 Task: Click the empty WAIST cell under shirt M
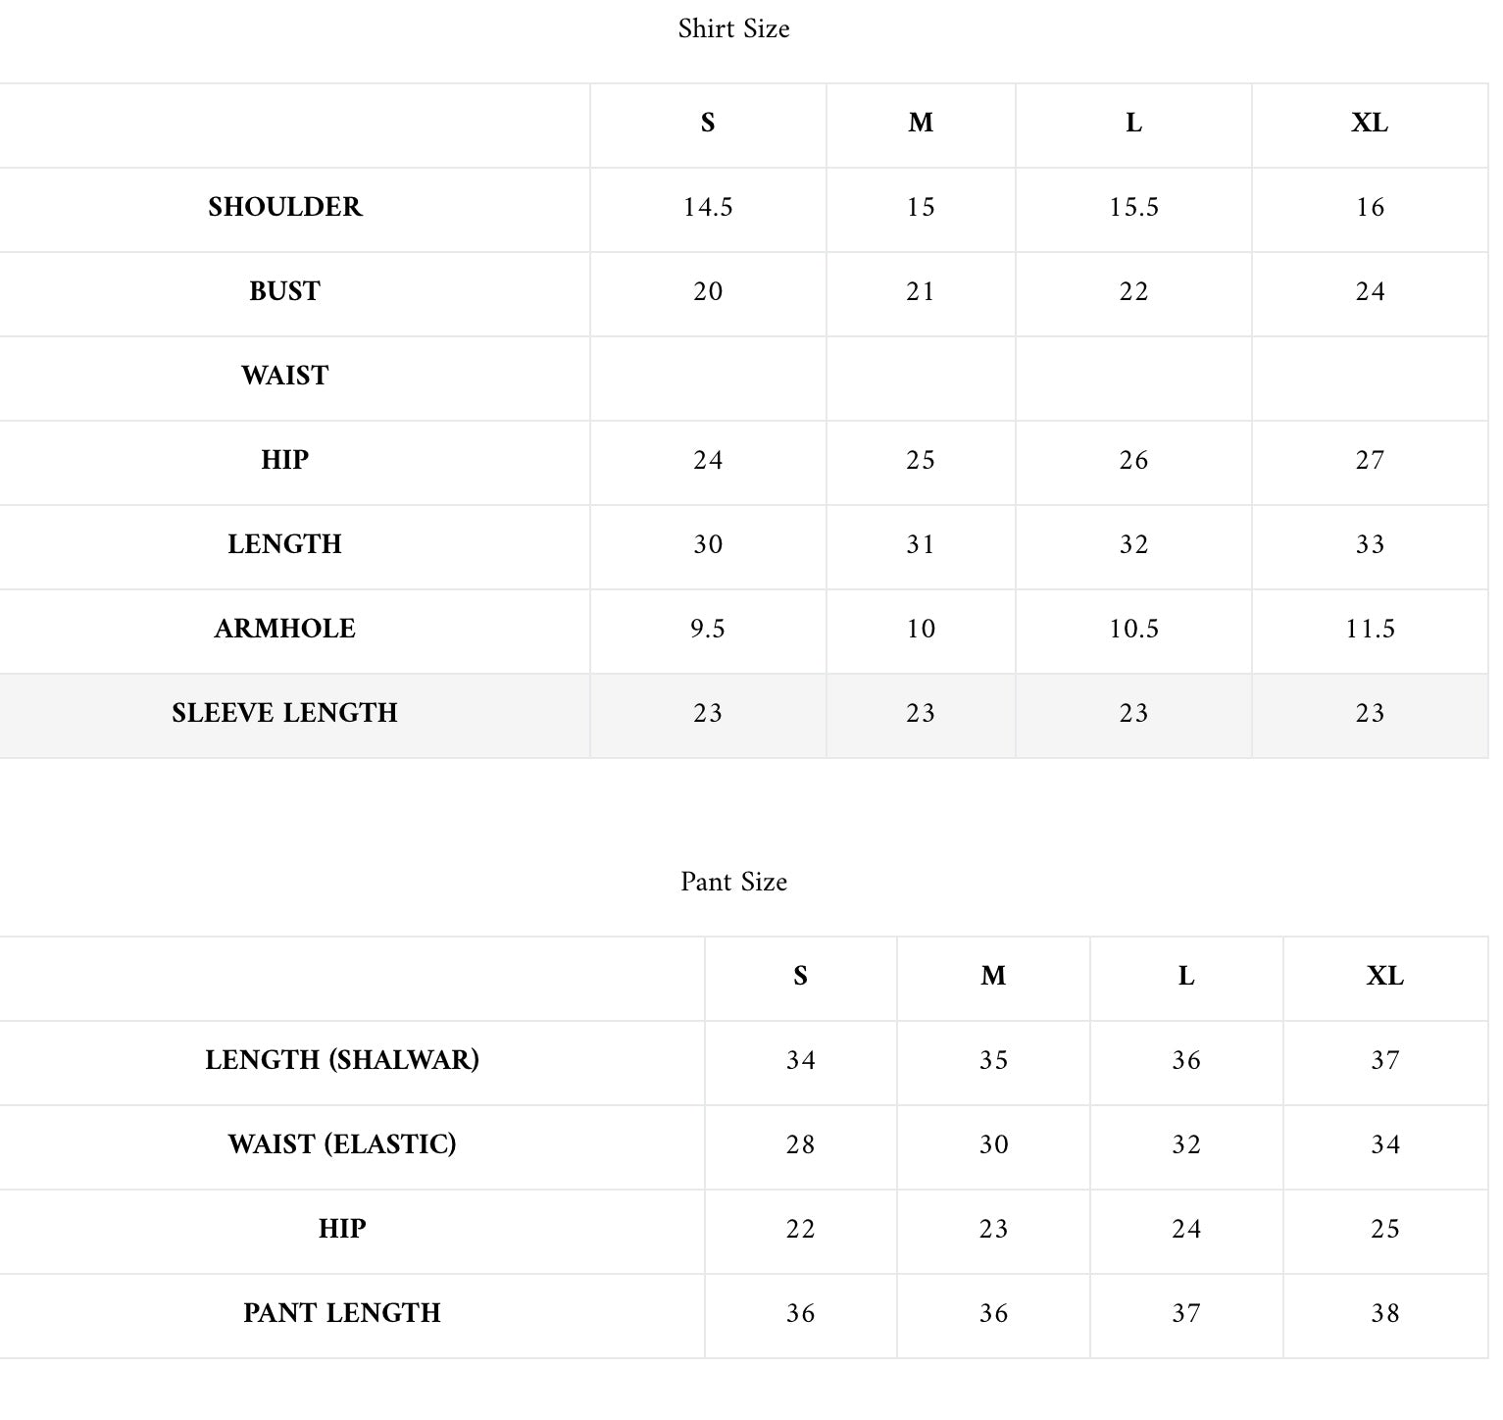(x=921, y=378)
